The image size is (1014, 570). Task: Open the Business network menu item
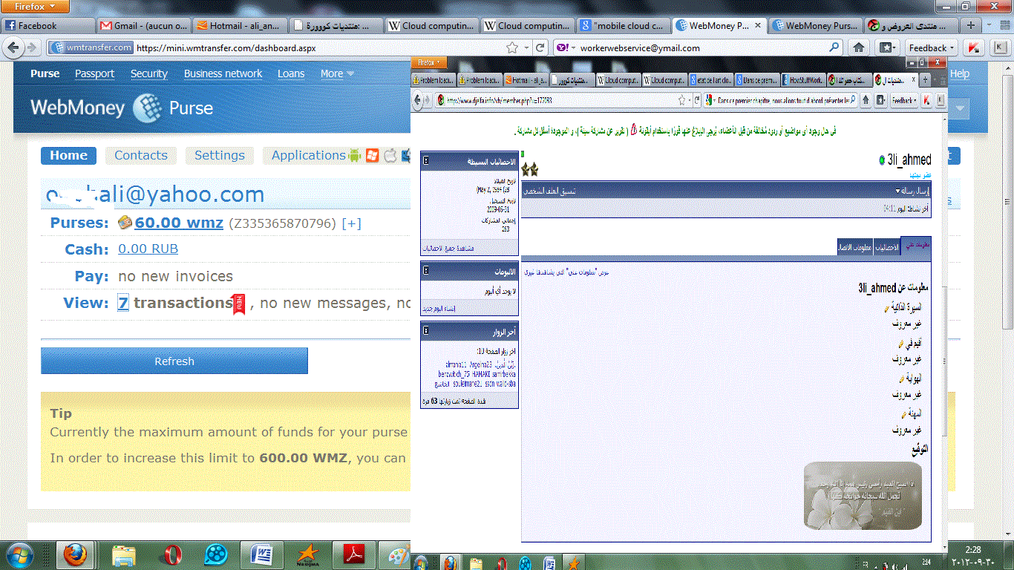[223, 73]
